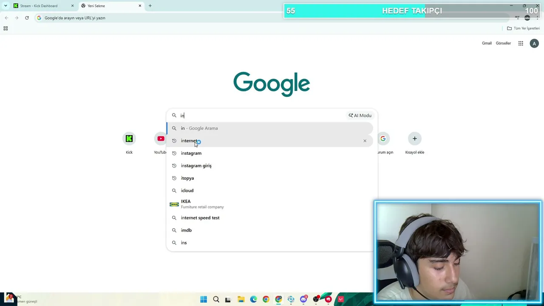Open the Görseller link
This screenshot has width=544, height=306.
tap(503, 43)
